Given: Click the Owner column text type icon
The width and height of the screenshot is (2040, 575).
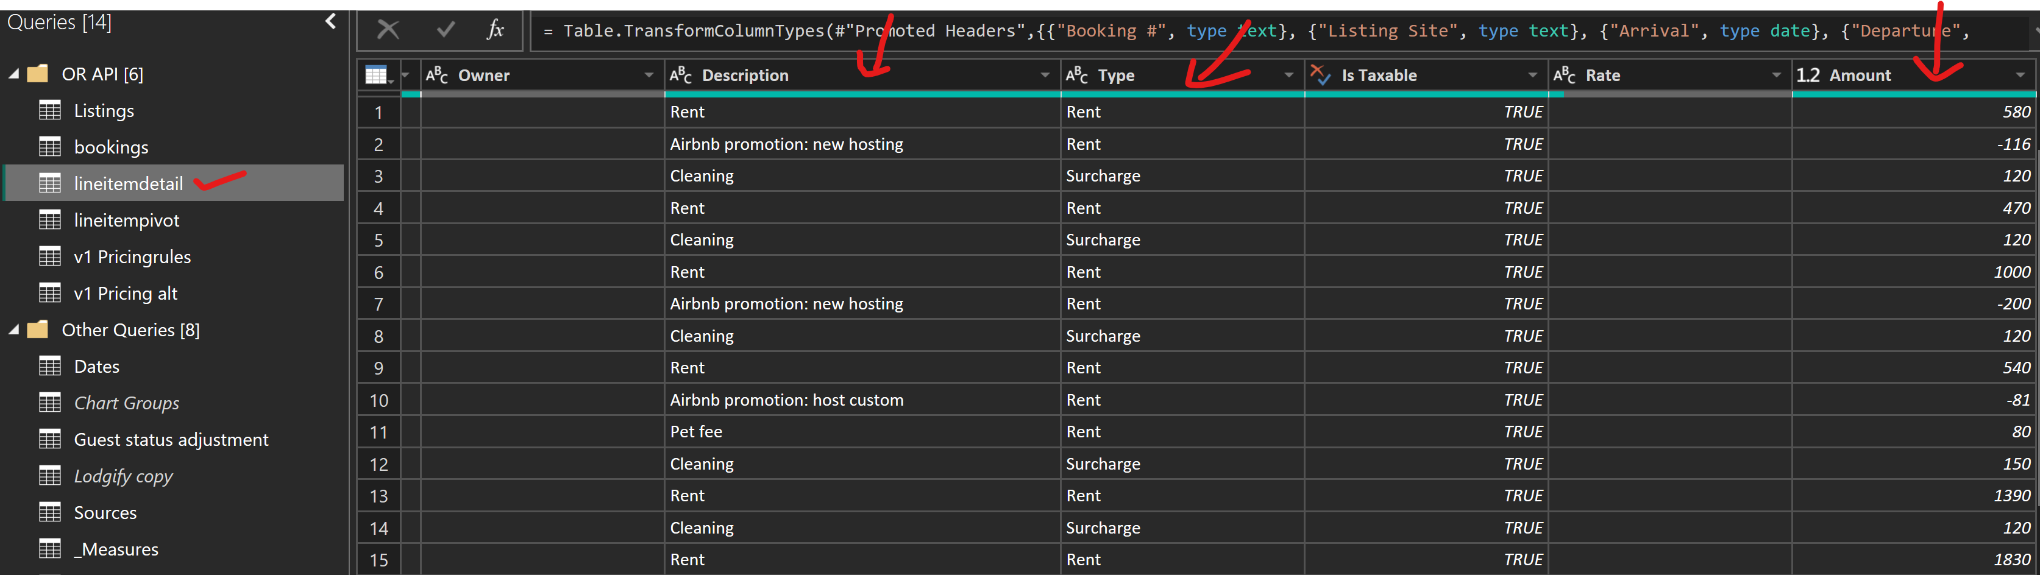Looking at the screenshot, I should tap(436, 75).
